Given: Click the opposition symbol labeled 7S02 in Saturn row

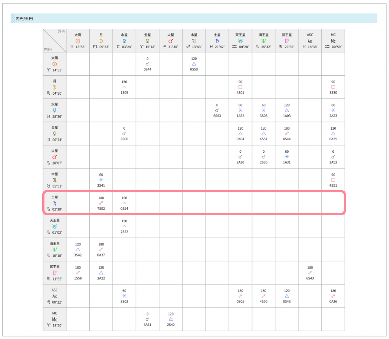Looking at the screenshot, I should (101, 203).
